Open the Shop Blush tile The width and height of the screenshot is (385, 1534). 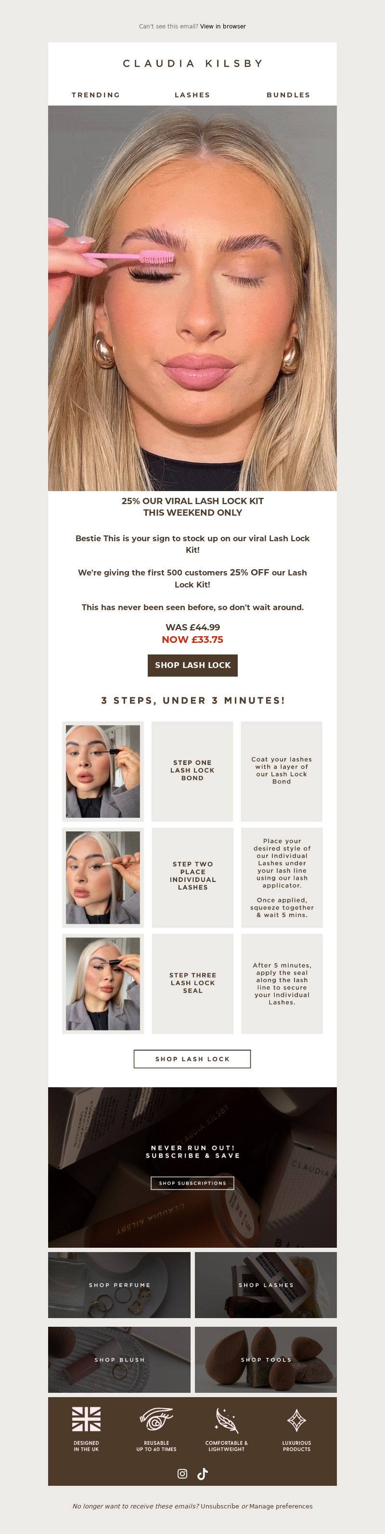click(119, 1360)
